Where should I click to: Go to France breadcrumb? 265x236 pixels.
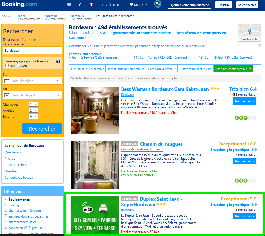pos(21,16)
